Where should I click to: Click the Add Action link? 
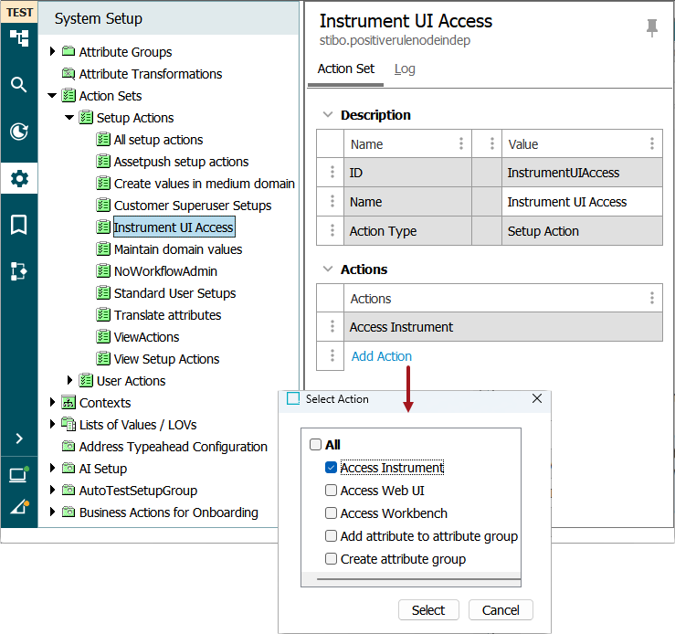[381, 356]
